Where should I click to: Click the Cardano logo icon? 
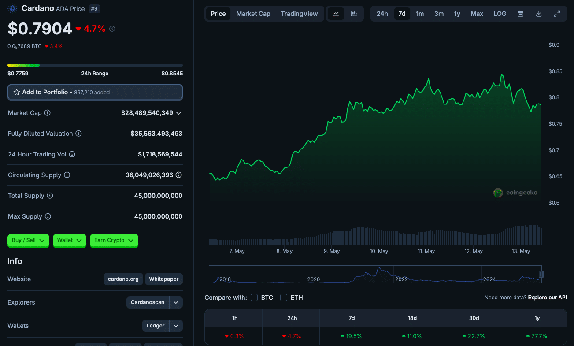coord(12,8)
